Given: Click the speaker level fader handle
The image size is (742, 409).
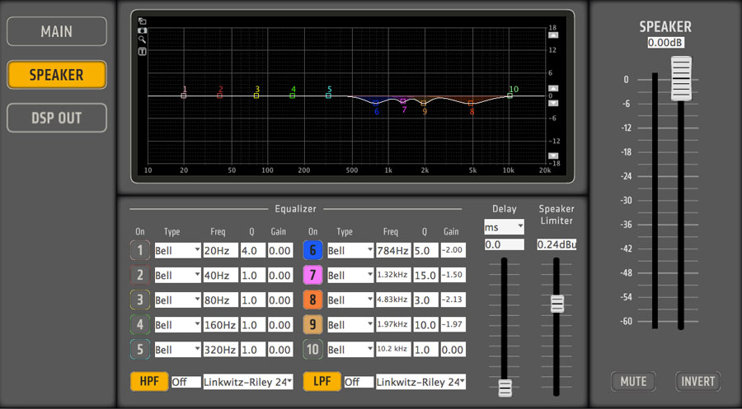Looking at the screenshot, I should point(681,78).
